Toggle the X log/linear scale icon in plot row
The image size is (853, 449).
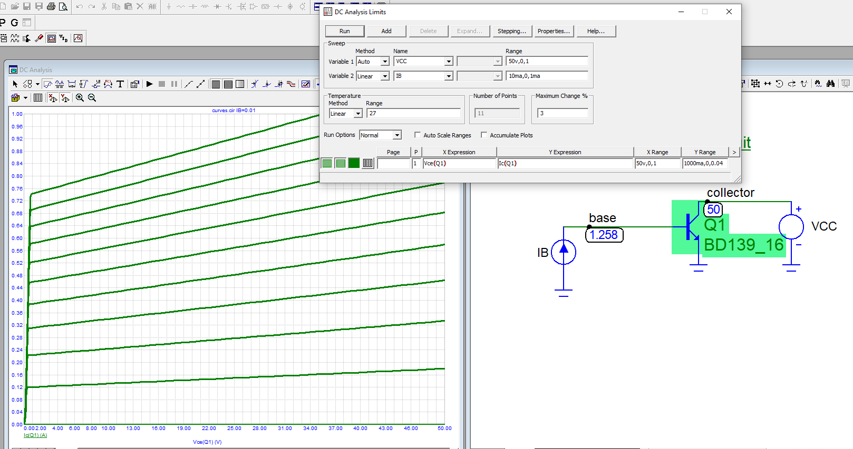(x=327, y=163)
